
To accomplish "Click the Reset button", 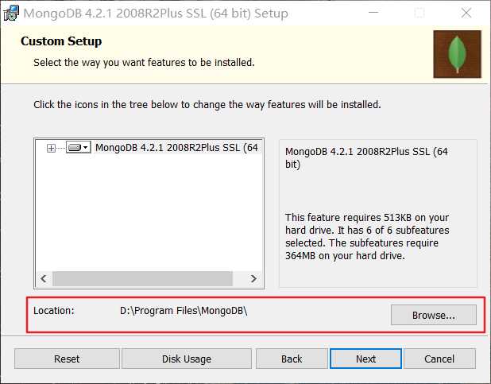I will [67, 359].
